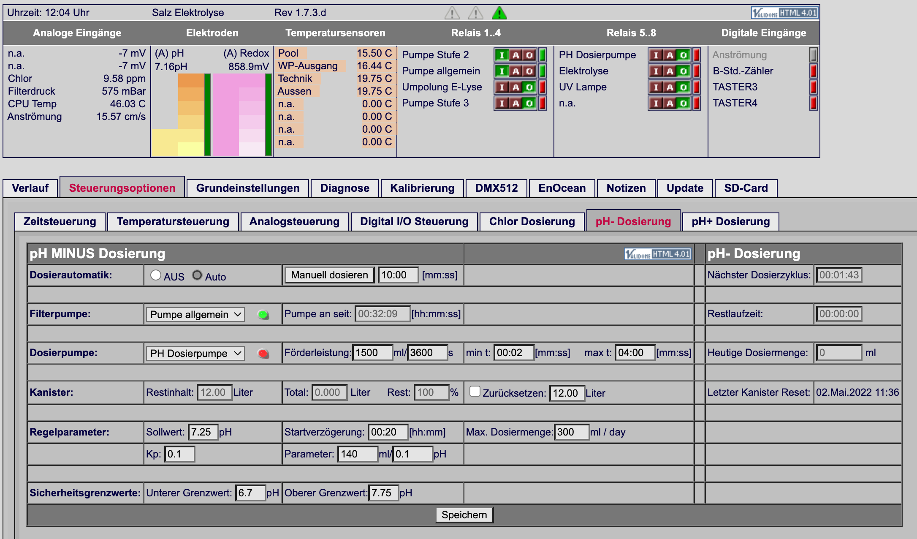Click the A button for Umpolung E-Lyse
The width and height of the screenshot is (917, 539).
tap(515, 87)
